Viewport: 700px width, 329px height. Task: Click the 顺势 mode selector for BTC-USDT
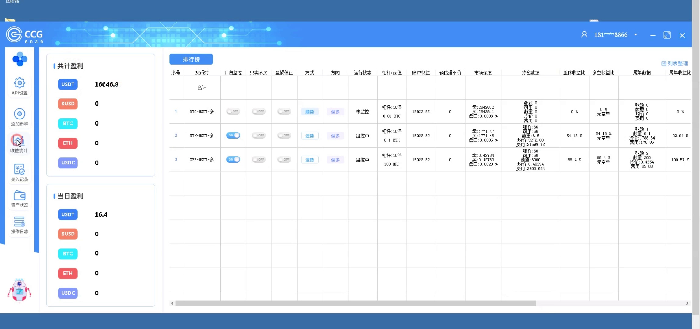pyautogui.click(x=309, y=112)
